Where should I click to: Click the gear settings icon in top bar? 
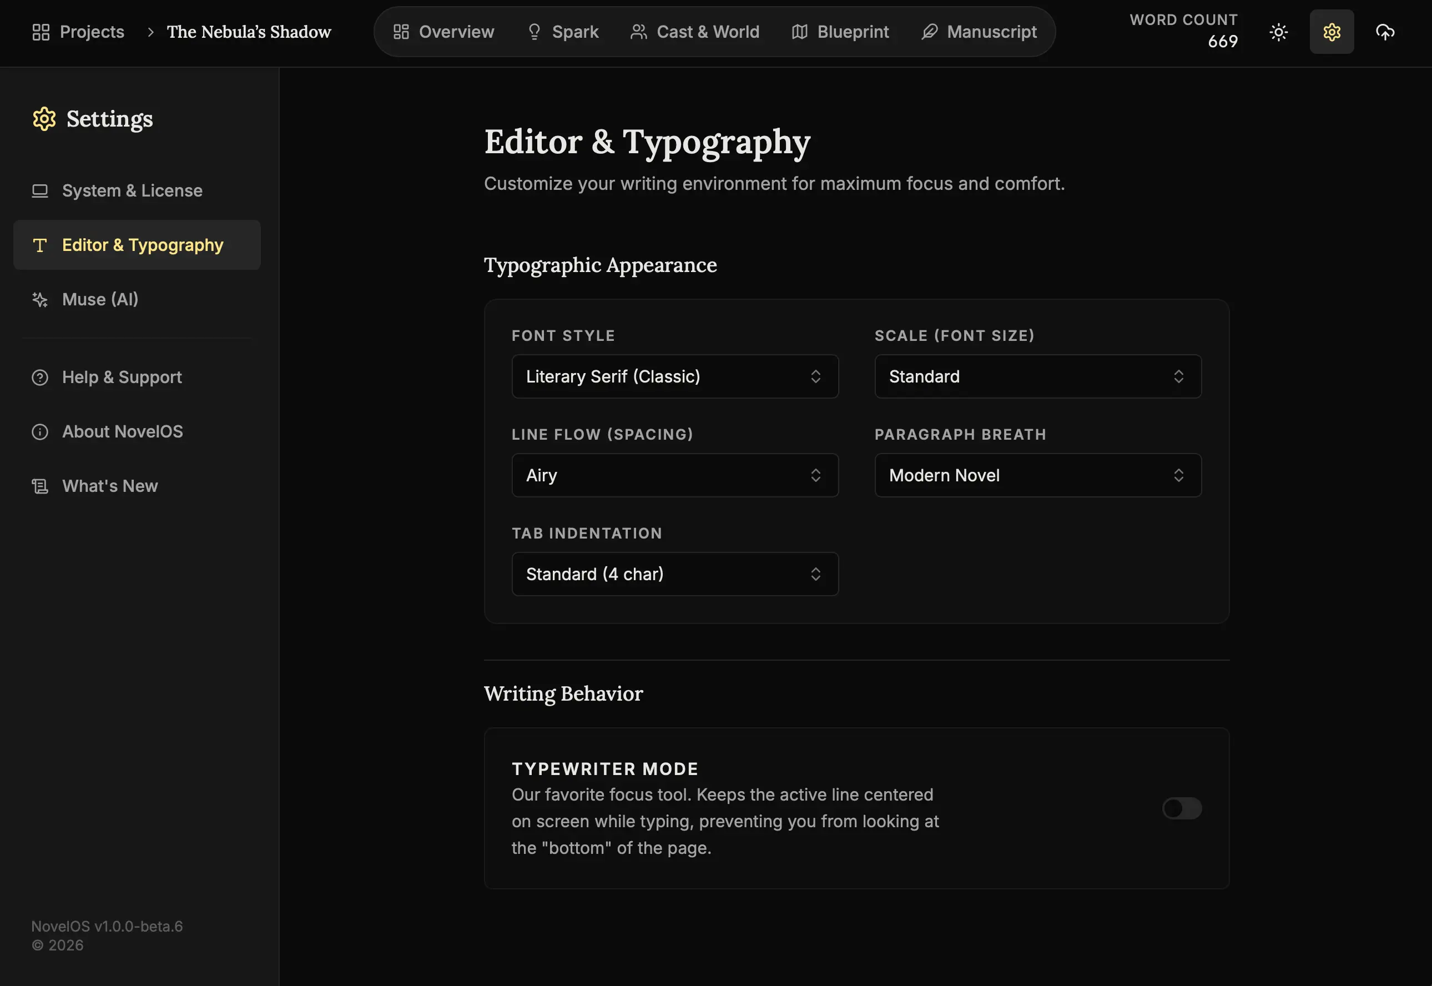point(1332,32)
